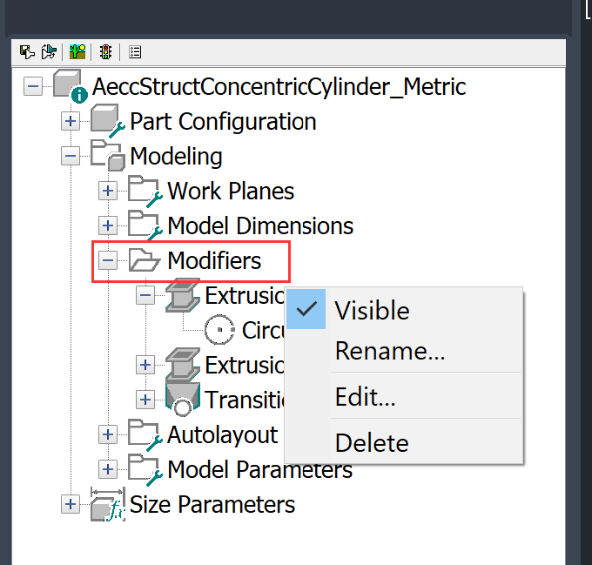Click the traffic light toolbar icon
This screenshot has height=565, width=592.
click(105, 51)
